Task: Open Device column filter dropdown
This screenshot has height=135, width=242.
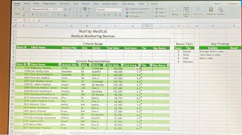Action: [x=104, y=65]
